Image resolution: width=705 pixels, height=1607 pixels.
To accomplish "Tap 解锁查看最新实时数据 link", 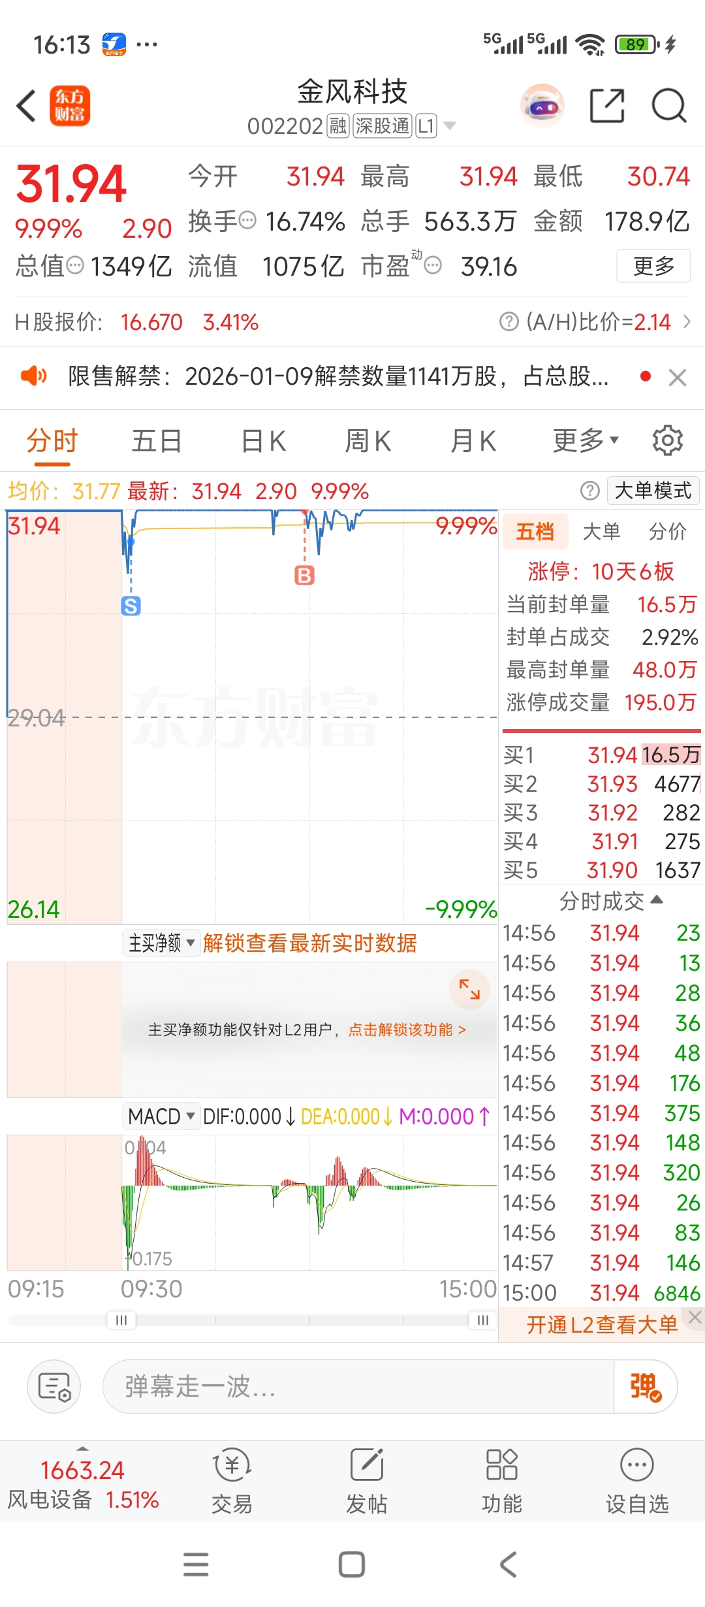I will pyautogui.click(x=309, y=943).
